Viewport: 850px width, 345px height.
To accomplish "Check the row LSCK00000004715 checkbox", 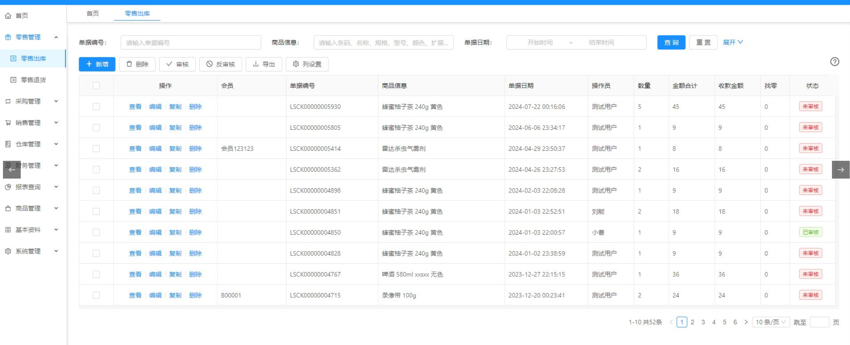I will pos(96,296).
